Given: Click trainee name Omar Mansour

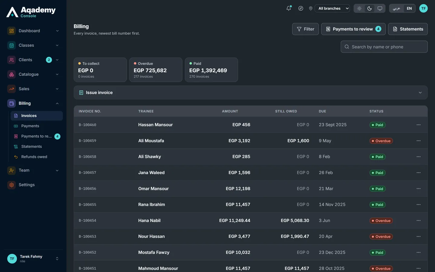Looking at the screenshot, I should point(153,189).
